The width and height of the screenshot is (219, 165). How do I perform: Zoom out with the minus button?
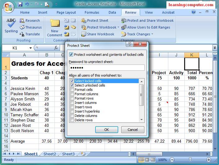172,160
